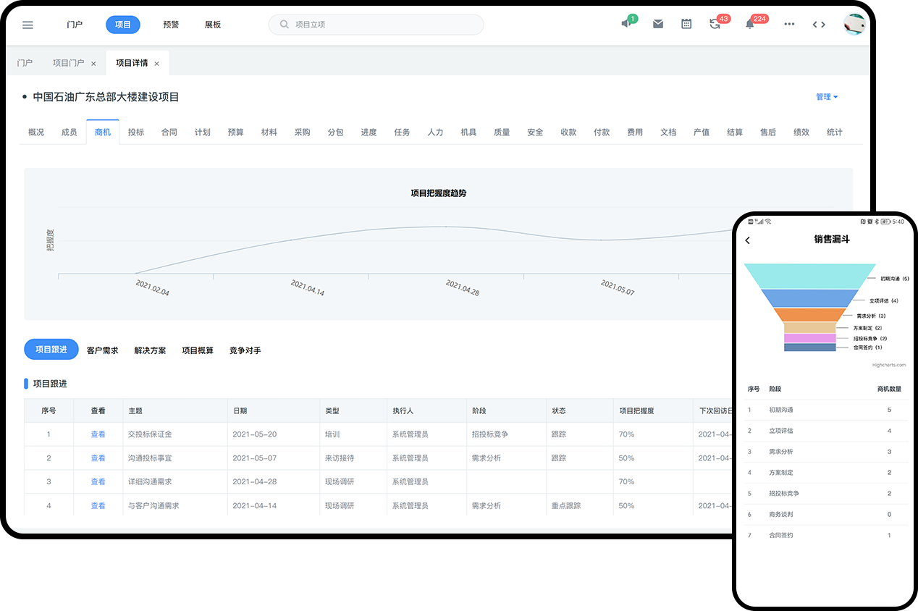Open the mail envelope icon
The width and height of the screenshot is (918, 611).
click(657, 24)
